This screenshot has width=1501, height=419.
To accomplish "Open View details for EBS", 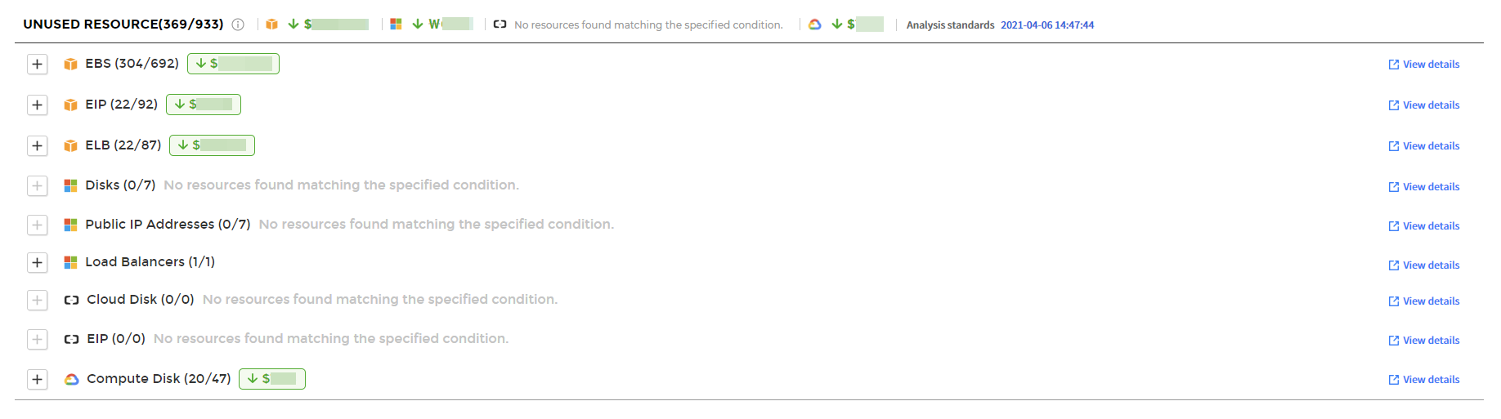I will coord(1424,65).
